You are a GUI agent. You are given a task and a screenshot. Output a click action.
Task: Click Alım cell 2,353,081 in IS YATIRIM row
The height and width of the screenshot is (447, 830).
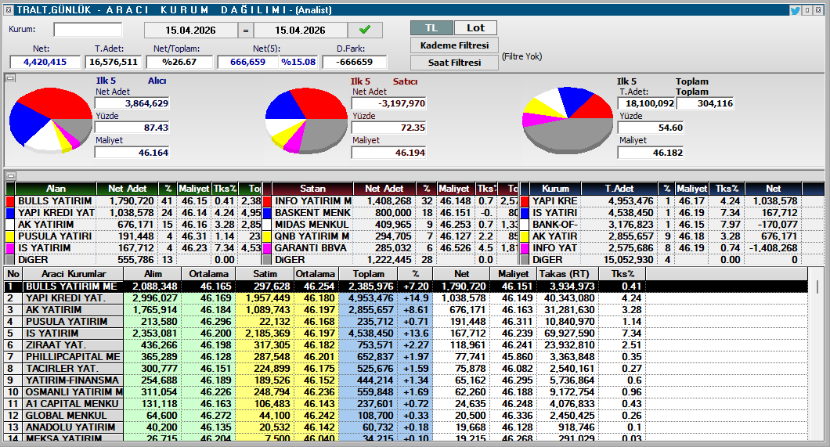153,333
